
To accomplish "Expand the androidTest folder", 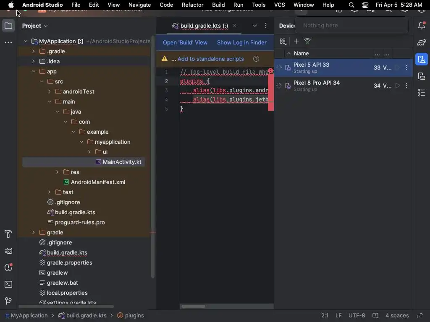I will 50,92.
